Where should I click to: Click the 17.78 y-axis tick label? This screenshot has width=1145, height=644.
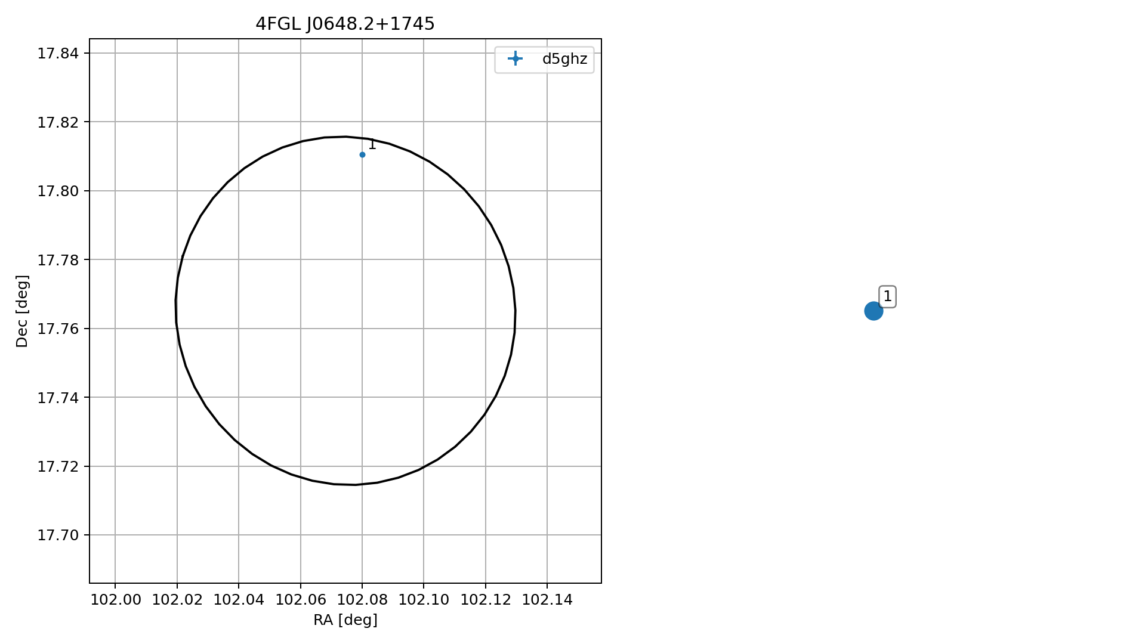(58, 260)
